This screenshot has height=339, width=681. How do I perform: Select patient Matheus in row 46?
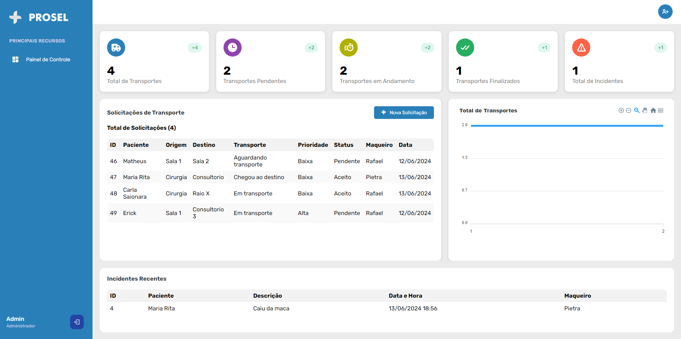click(135, 161)
